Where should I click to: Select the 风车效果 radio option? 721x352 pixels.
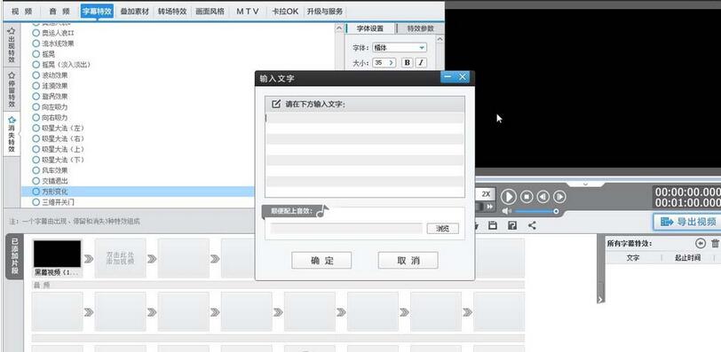click(x=36, y=170)
